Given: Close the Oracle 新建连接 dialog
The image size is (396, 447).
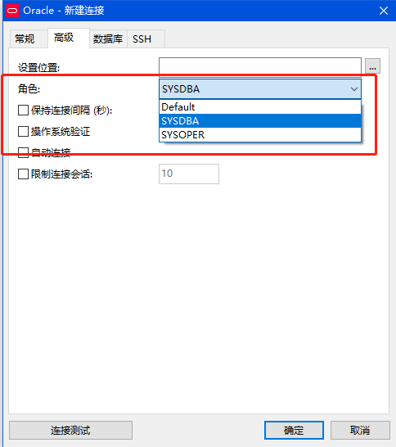Looking at the screenshot, I should tap(384, 11).
